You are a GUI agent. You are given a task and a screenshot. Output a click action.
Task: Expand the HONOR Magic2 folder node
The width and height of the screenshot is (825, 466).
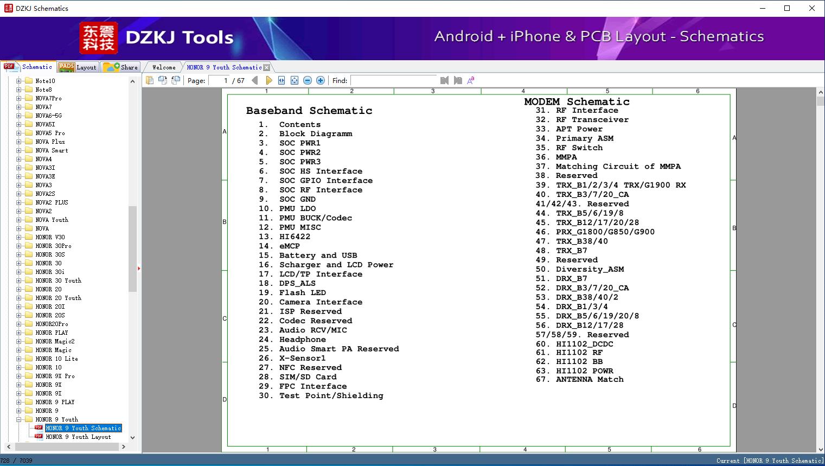[19, 341]
